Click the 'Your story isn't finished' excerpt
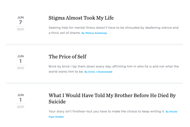 click(106, 111)
